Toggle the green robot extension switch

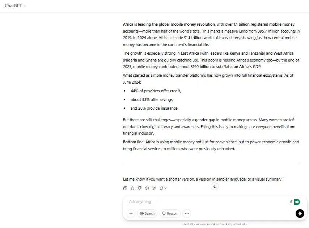(297, 202)
